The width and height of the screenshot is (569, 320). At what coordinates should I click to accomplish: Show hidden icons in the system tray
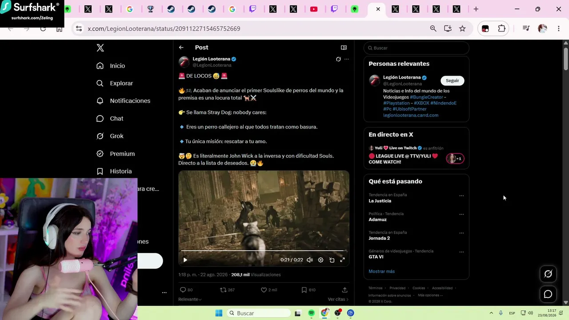tap(491, 313)
